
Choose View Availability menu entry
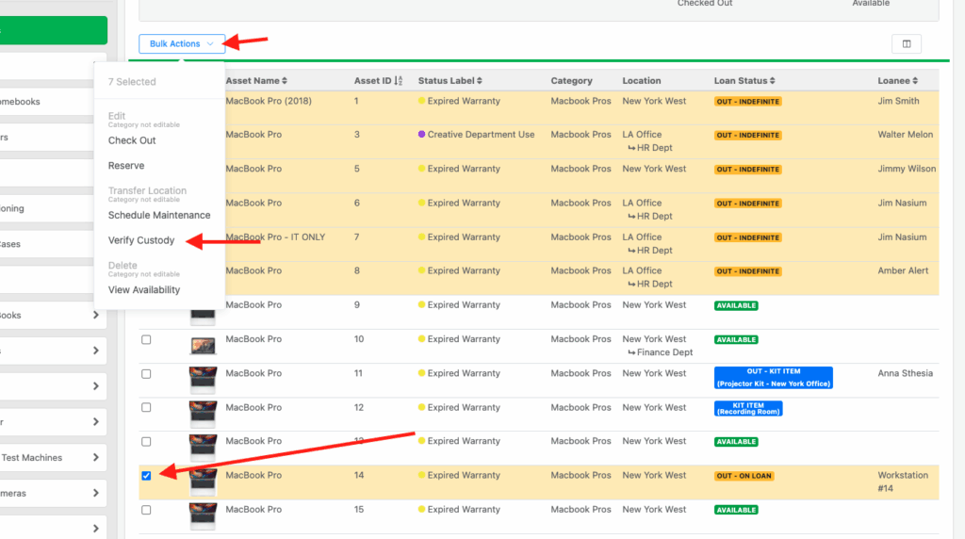144,290
